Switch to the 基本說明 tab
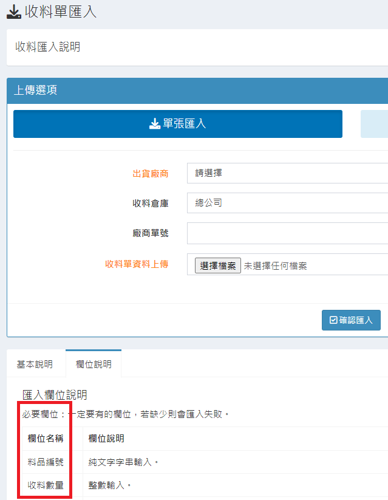Screen dimensions: 388x500 (x=35, y=365)
